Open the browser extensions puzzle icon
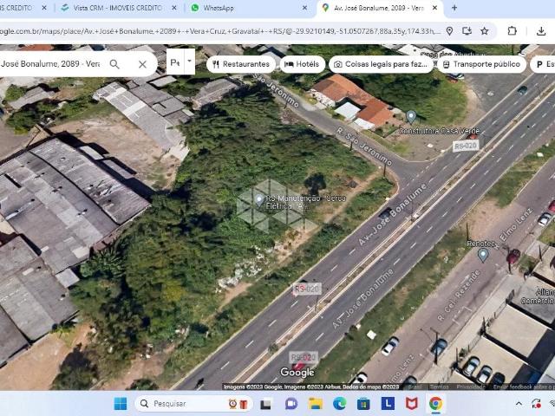This screenshot has width=555, height=416. tap(513, 31)
